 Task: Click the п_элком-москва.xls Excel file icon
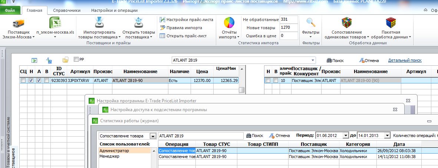pos(55,23)
